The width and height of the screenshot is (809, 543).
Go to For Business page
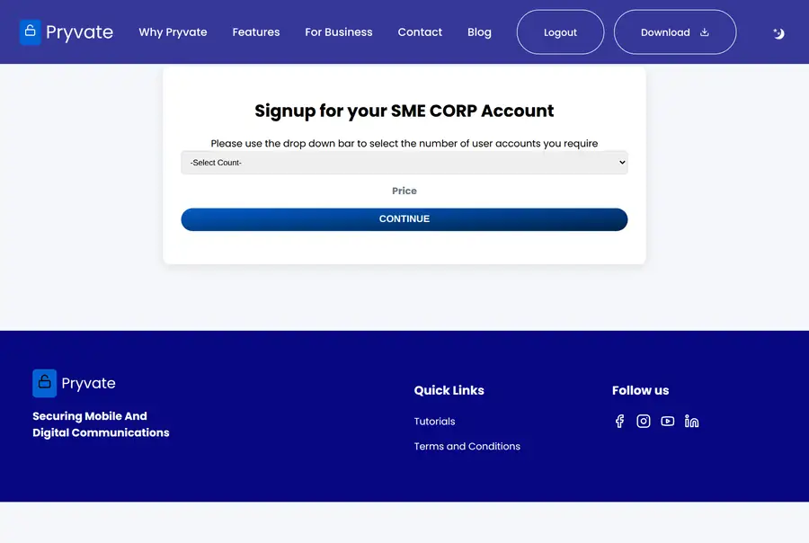339,32
